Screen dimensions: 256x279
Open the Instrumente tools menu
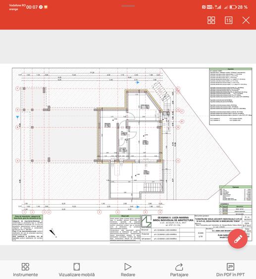(25, 270)
